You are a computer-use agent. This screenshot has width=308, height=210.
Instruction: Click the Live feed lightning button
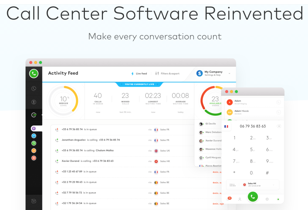[139, 74]
